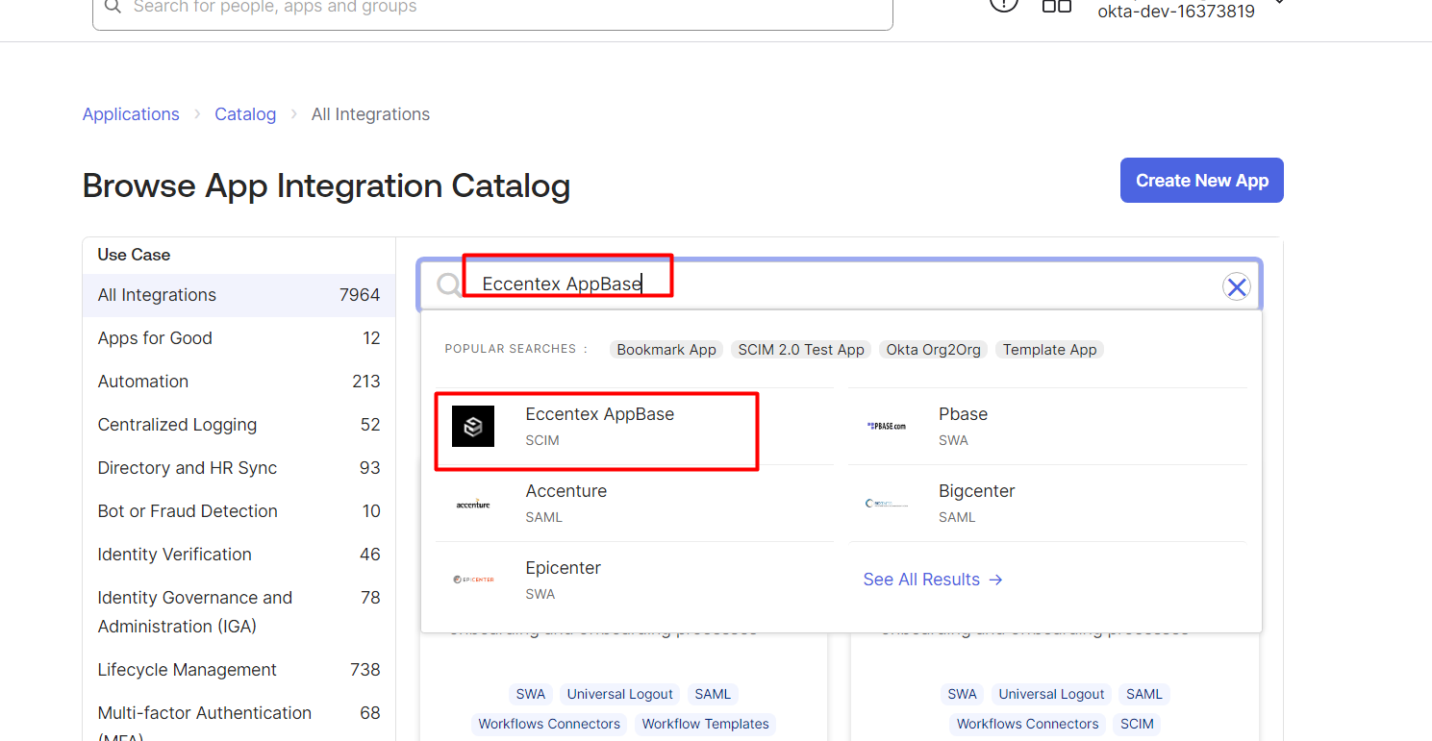1432x741 pixels.
Task: Select the Okta Org2Org popular search
Action: (x=934, y=350)
